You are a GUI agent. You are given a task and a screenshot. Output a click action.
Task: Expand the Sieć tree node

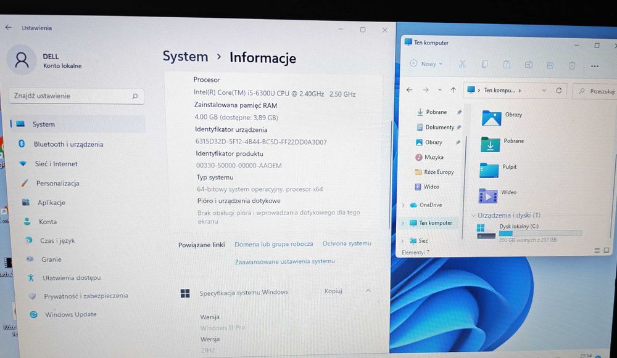402,240
